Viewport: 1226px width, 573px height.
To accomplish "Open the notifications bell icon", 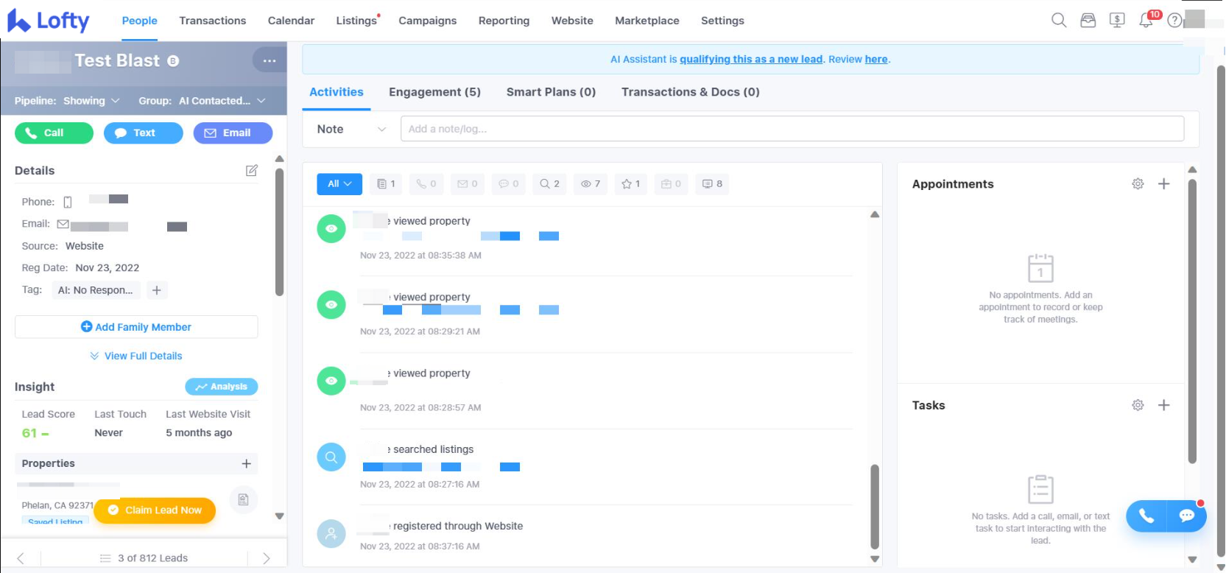I will tap(1146, 21).
